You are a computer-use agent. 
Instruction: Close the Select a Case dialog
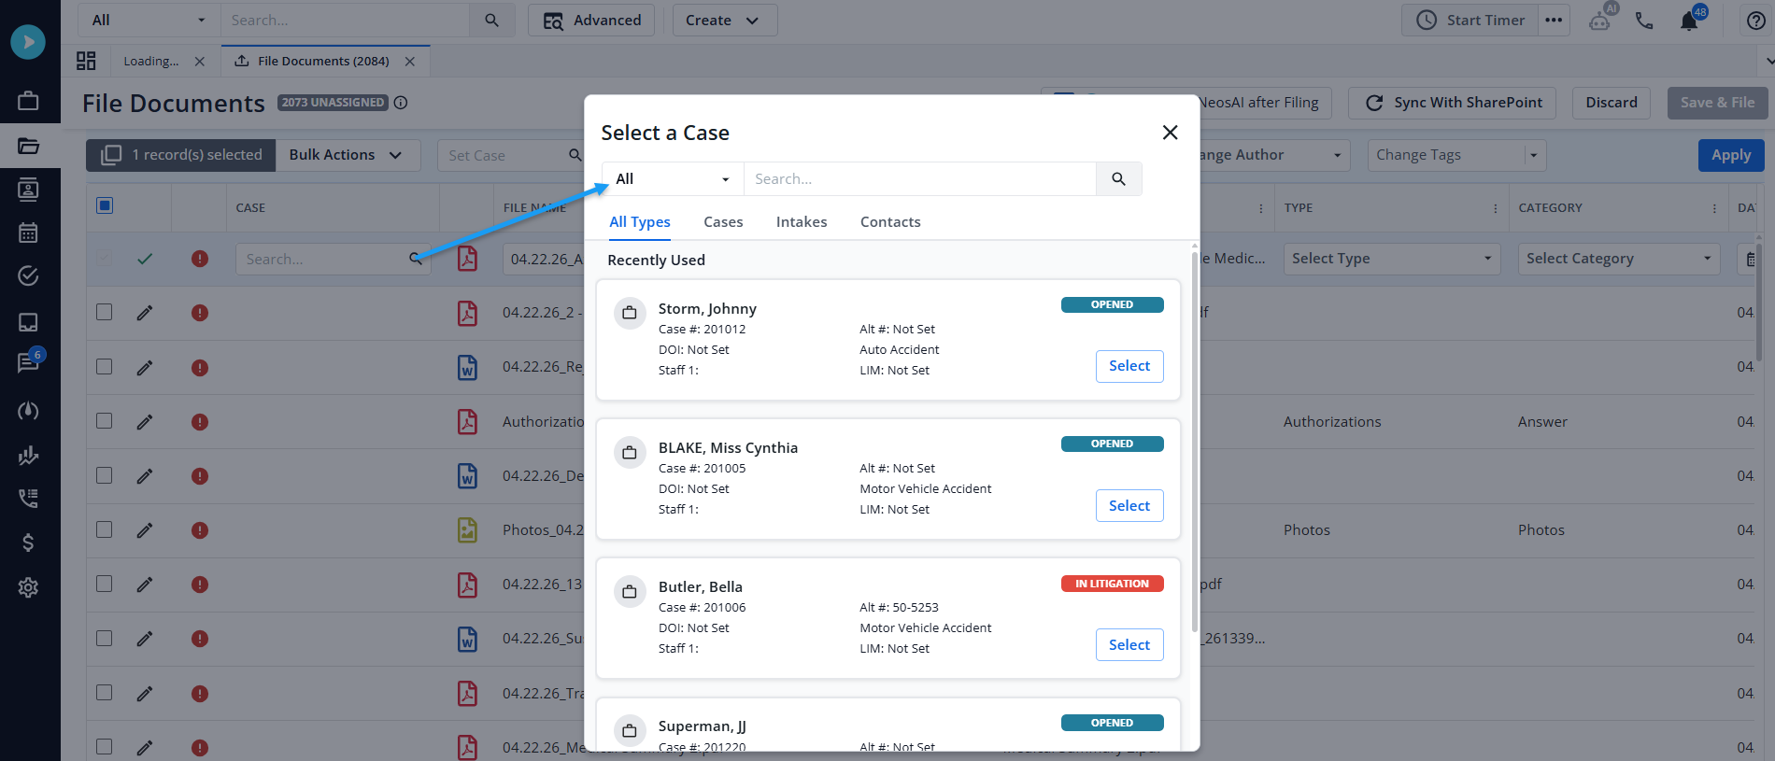point(1170,133)
